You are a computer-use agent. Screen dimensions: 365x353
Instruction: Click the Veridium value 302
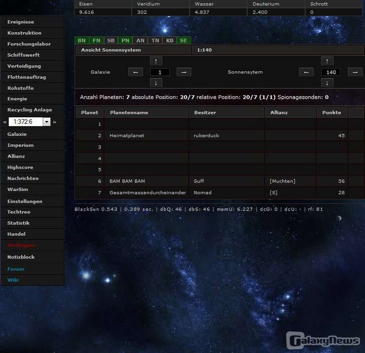142,12
